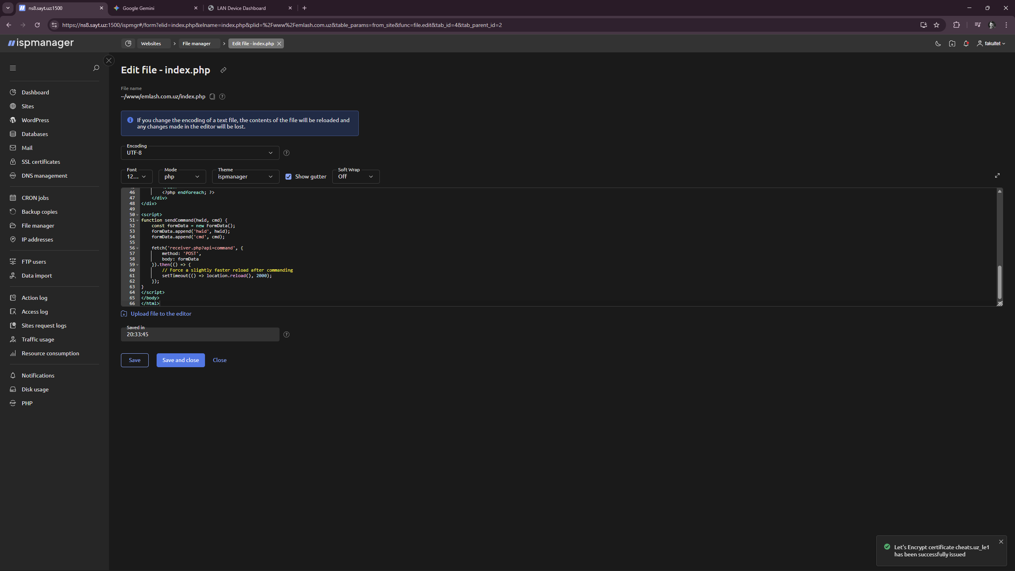Screen dimensions: 1015x571
Task: Dismiss the Let's Encrypt success notification
Action: (1001, 542)
